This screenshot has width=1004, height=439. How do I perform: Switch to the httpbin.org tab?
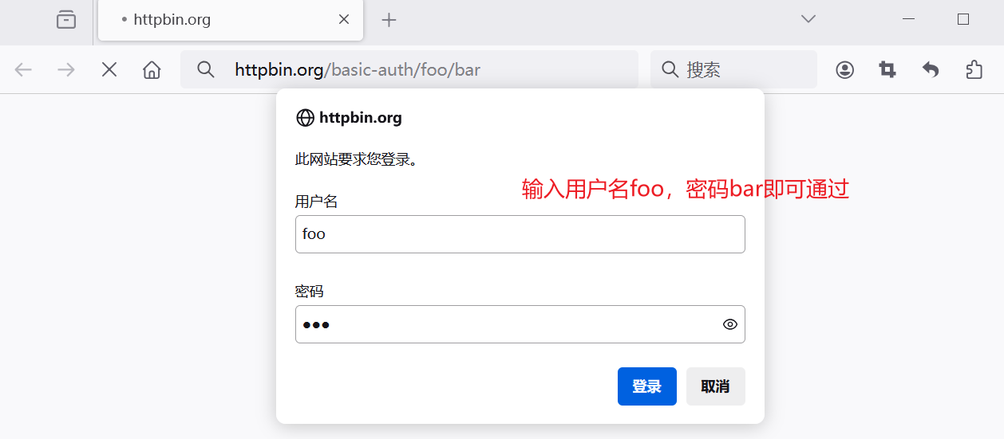(231, 20)
